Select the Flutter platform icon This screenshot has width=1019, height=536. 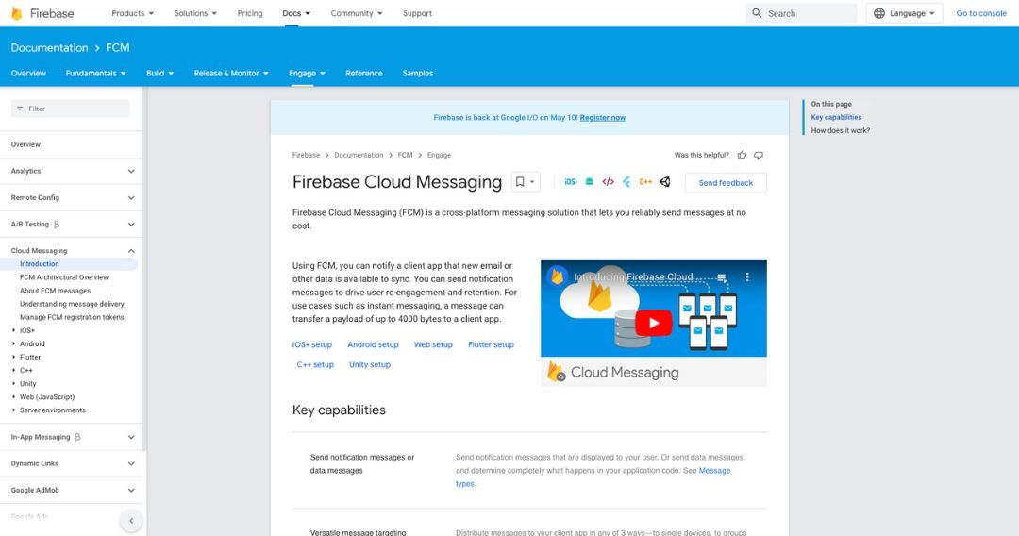626,182
